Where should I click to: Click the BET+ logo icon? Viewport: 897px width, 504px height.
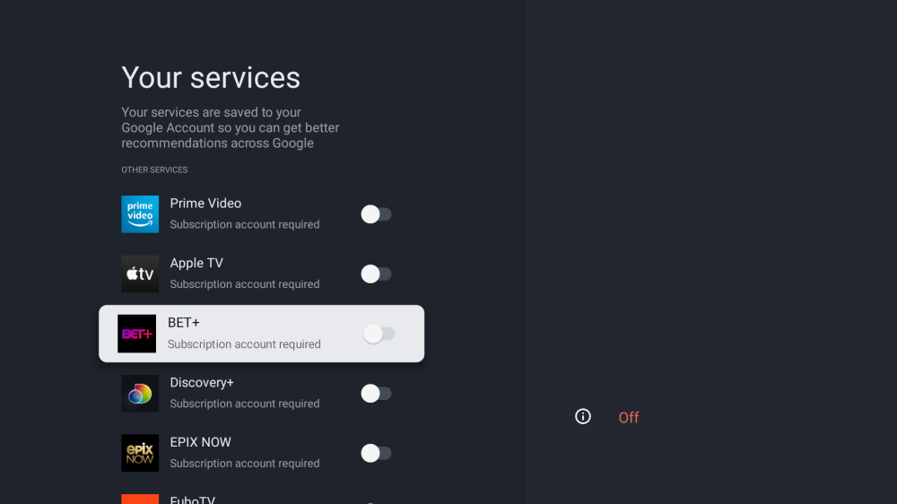point(136,334)
